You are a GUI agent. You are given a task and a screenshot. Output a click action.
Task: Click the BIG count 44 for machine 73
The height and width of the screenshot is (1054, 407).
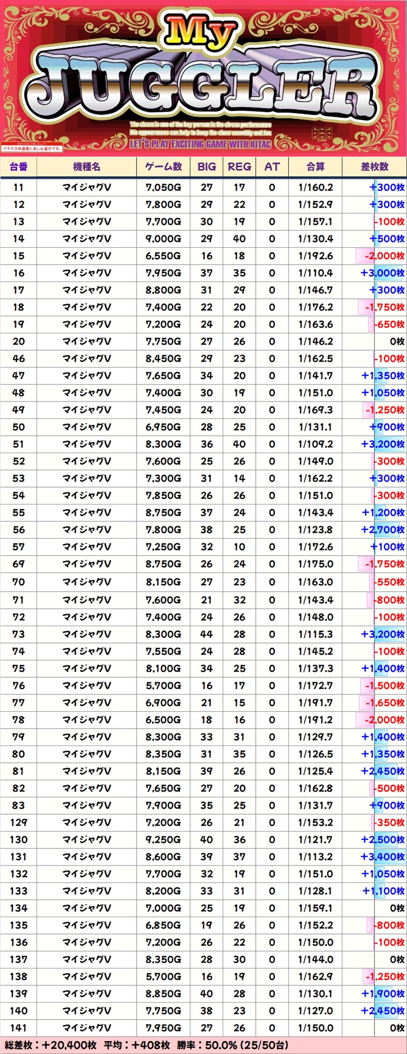point(207,634)
